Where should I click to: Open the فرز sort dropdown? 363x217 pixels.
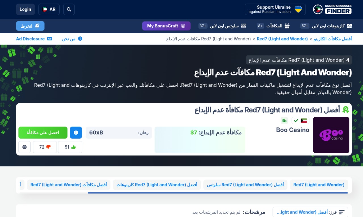pyautogui.click(x=310, y=212)
